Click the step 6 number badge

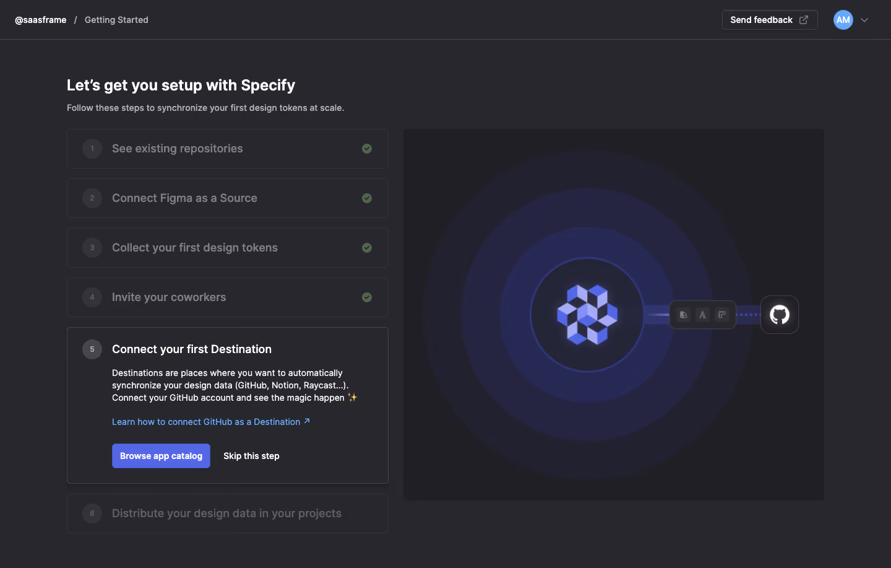pyautogui.click(x=92, y=513)
